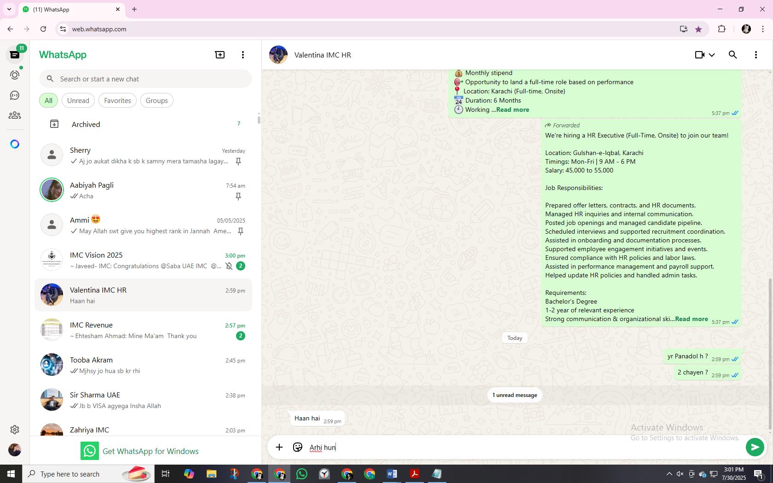Open Meta AI circle icon
Screen dimensions: 773x483
(15, 144)
